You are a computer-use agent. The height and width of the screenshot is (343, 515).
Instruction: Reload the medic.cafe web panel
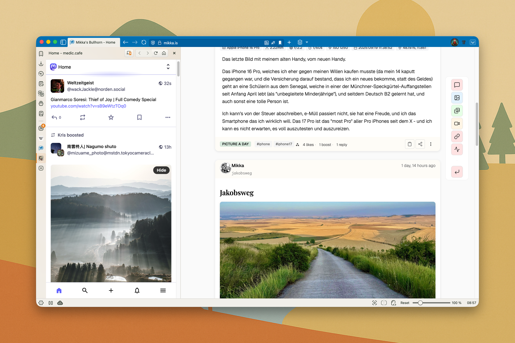[x=156, y=53]
